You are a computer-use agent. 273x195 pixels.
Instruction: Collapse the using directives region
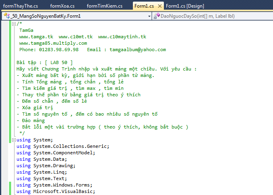click(14, 140)
